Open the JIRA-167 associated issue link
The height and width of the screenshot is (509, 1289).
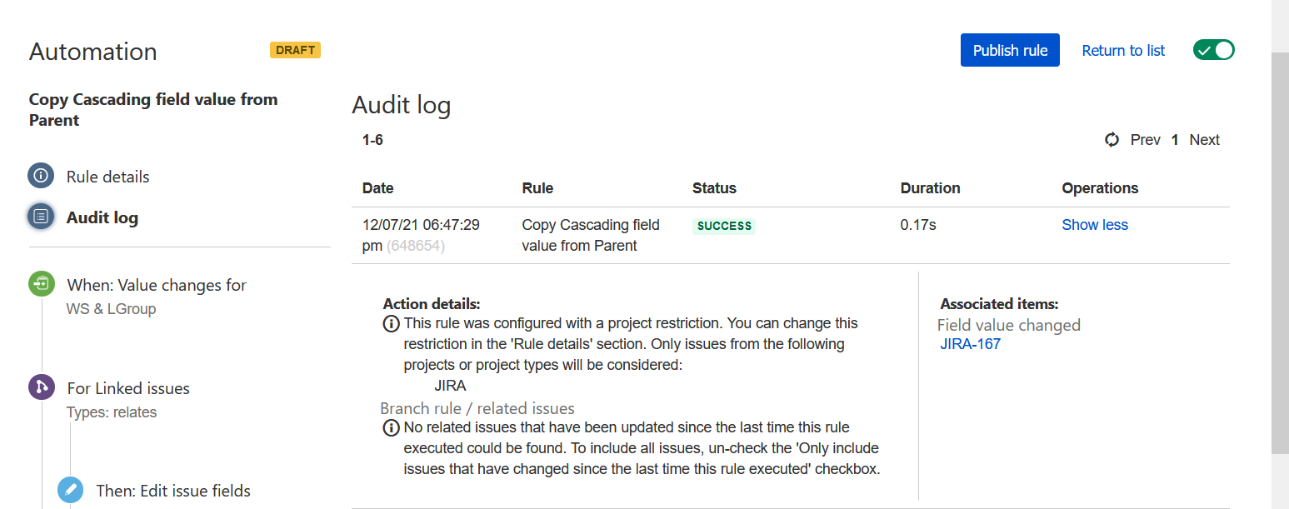coord(971,344)
